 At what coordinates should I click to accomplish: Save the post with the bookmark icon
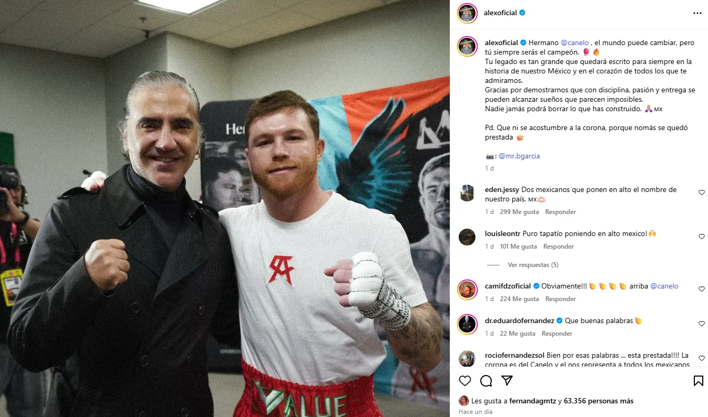698,381
